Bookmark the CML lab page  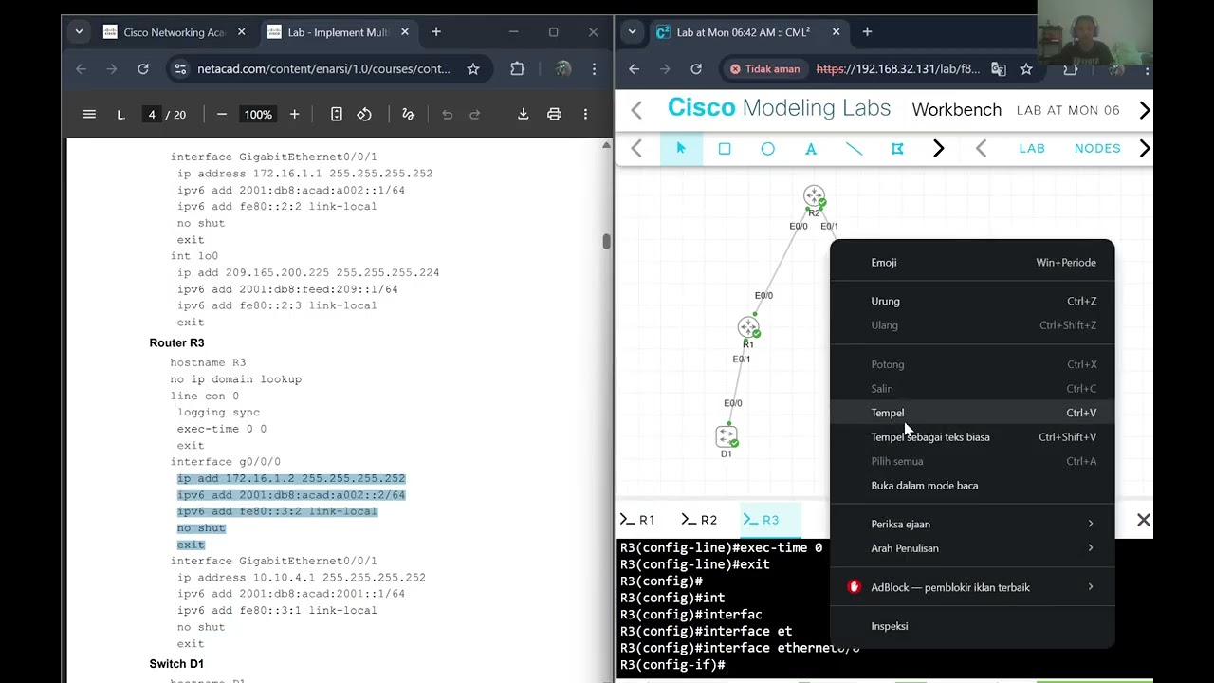tap(1026, 68)
